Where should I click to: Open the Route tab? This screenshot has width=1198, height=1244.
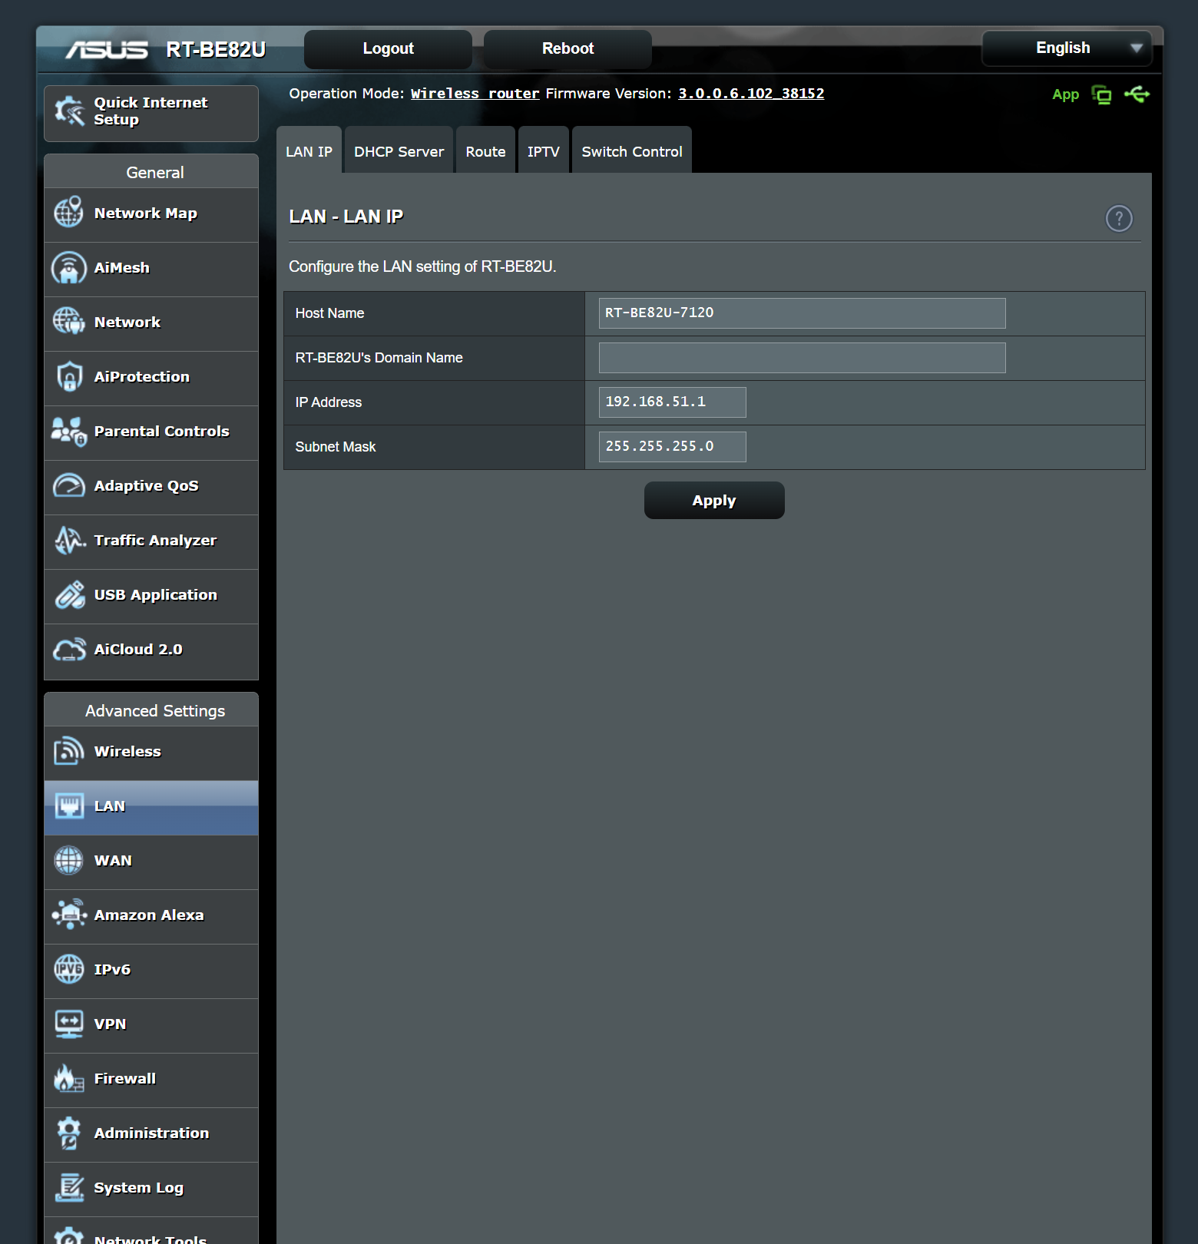pyautogui.click(x=485, y=151)
